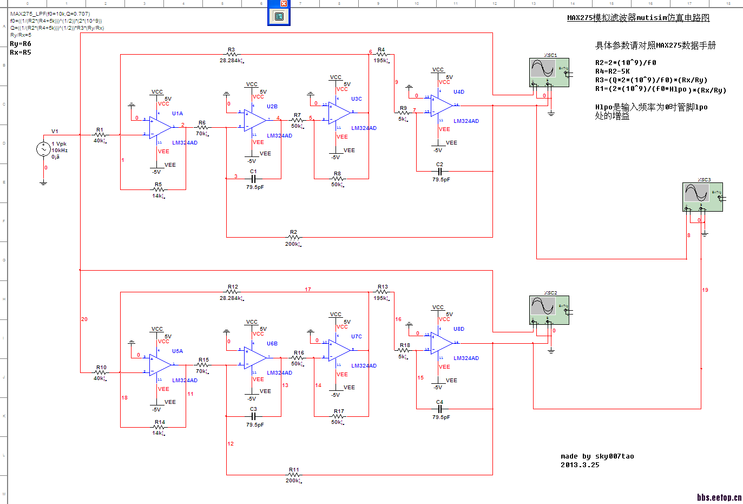Viewport: 743px width, 504px height.
Task: Click the U6B op-amp triangle symbol
Action: pos(255,357)
